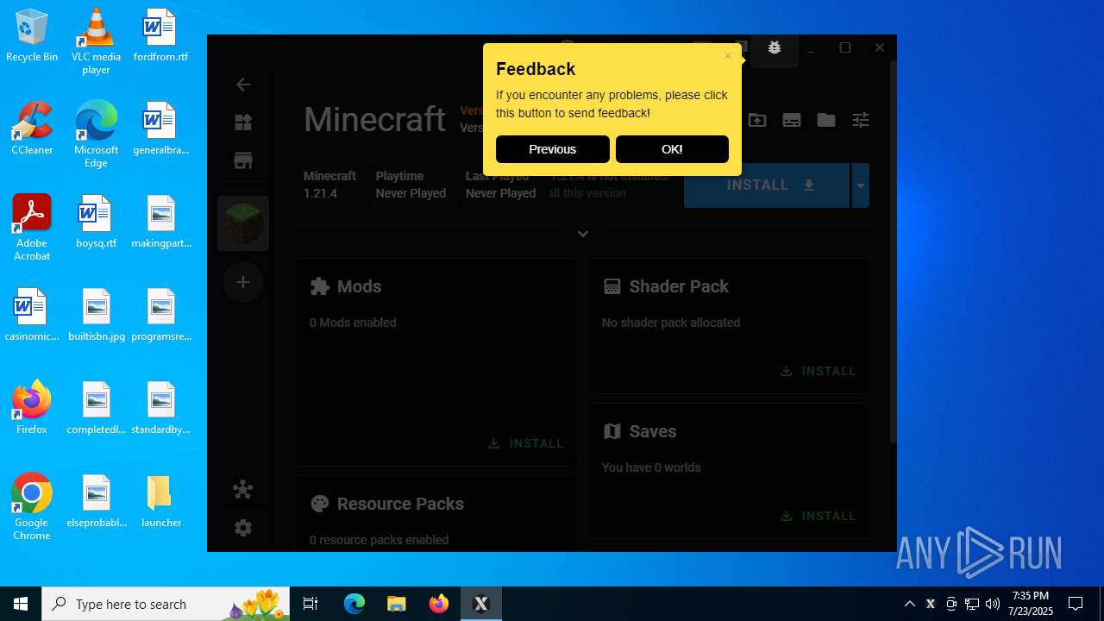Screen dimensions: 1104x621
Task: Click the Shader Pack heading icon
Action: (x=612, y=286)
